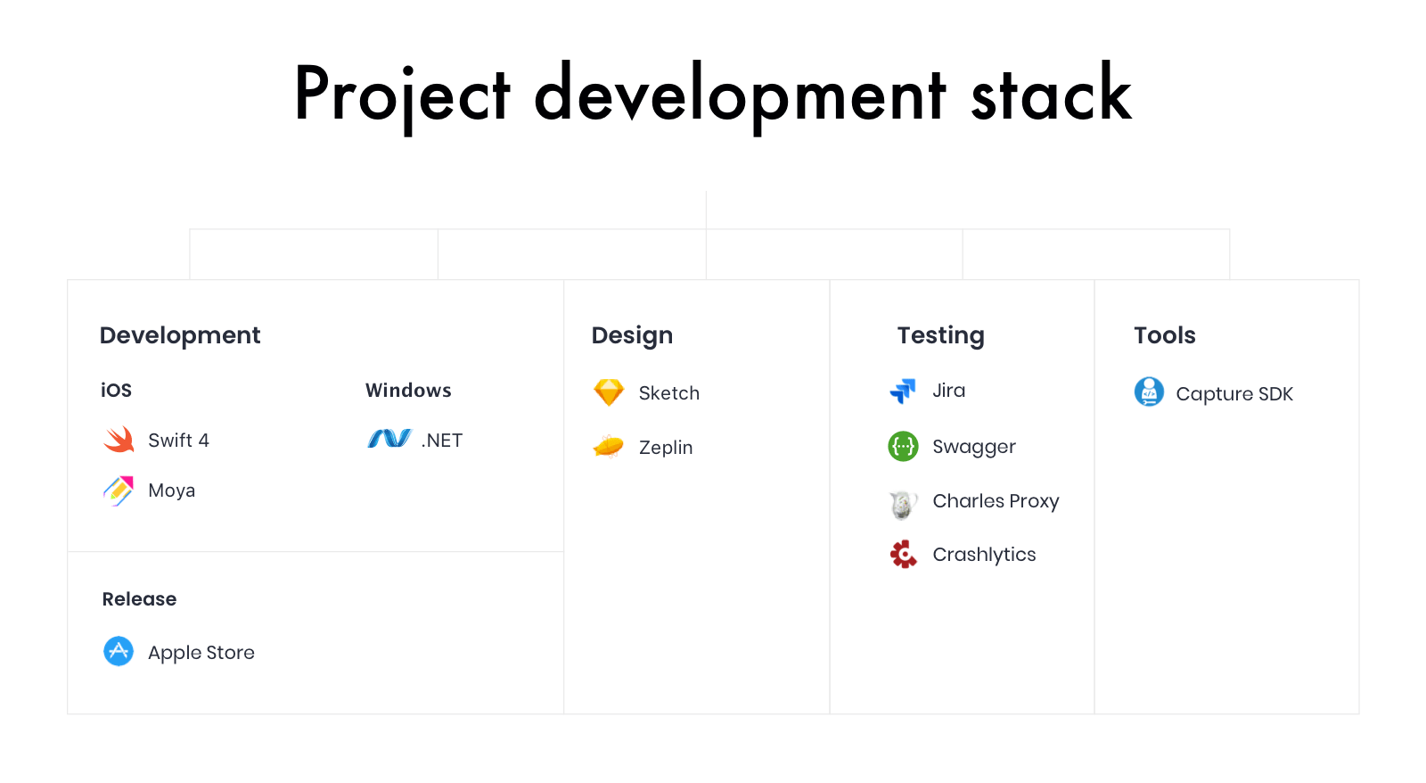This screenshot has height=783, width=1426.
Task: Click the Apple Store icon
Action: (x=119, y=651)
